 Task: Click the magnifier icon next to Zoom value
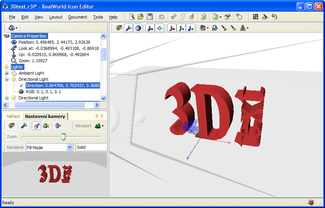pyautogui.click(x=14, y=61)
